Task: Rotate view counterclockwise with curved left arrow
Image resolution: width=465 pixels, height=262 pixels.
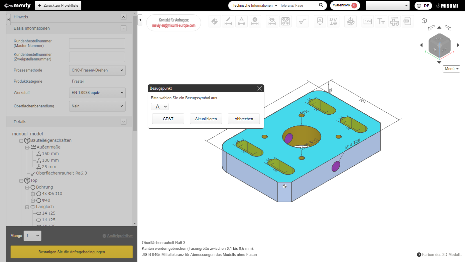Action: point(431,28)
